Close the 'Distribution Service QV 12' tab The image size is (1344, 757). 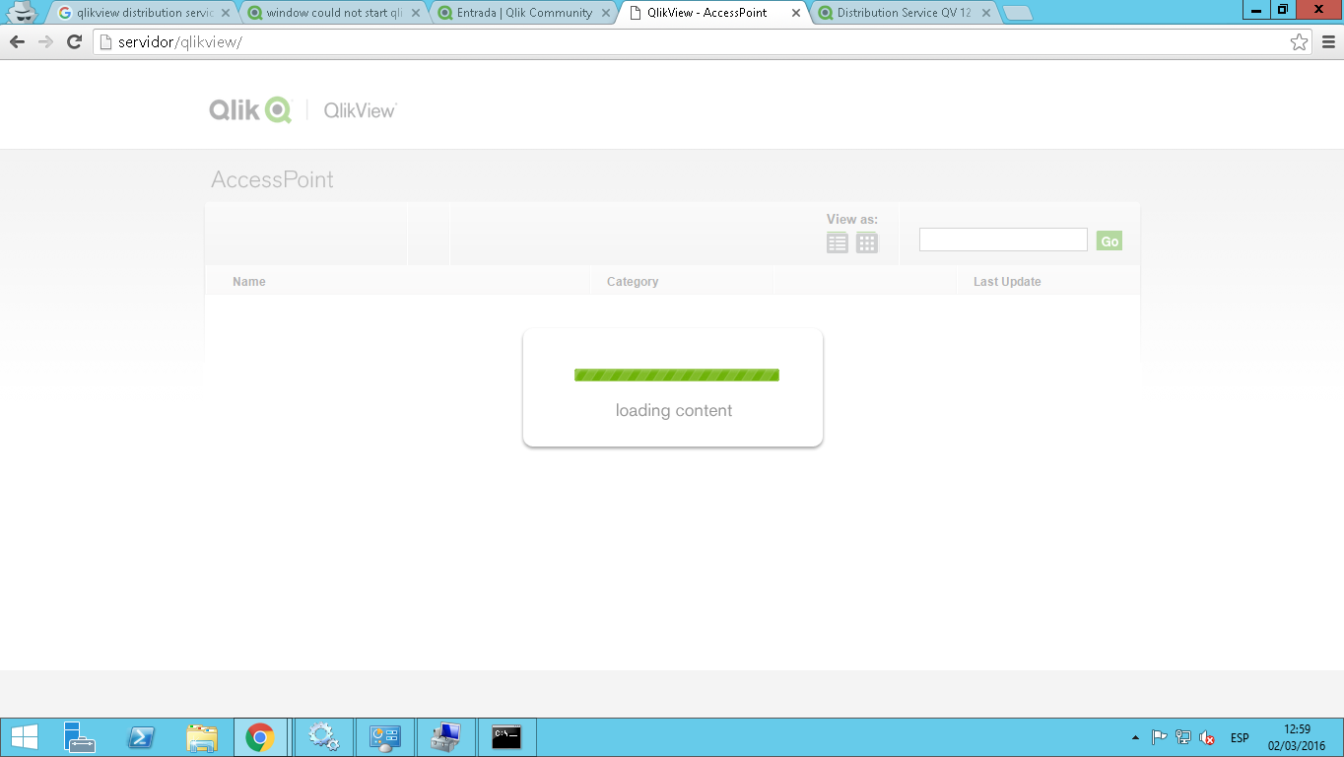click(986, 14)
